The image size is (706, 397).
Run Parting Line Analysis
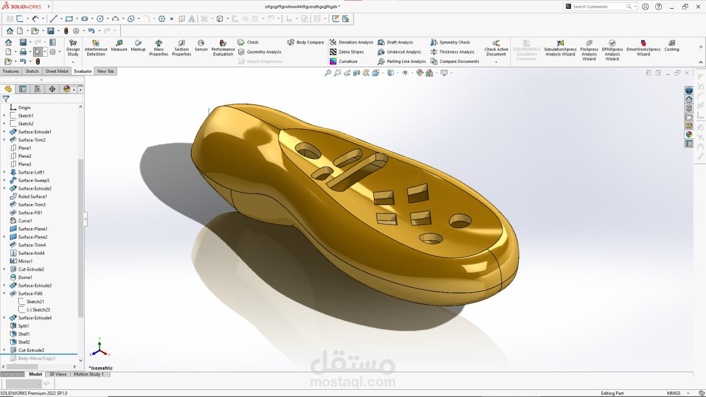pyautogui.click(x=402, y=61)
